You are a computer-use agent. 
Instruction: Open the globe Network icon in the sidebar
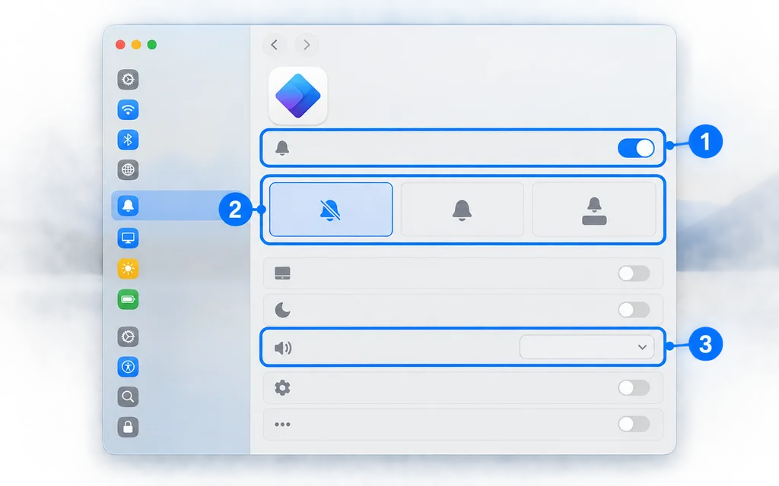pos(128,170)
